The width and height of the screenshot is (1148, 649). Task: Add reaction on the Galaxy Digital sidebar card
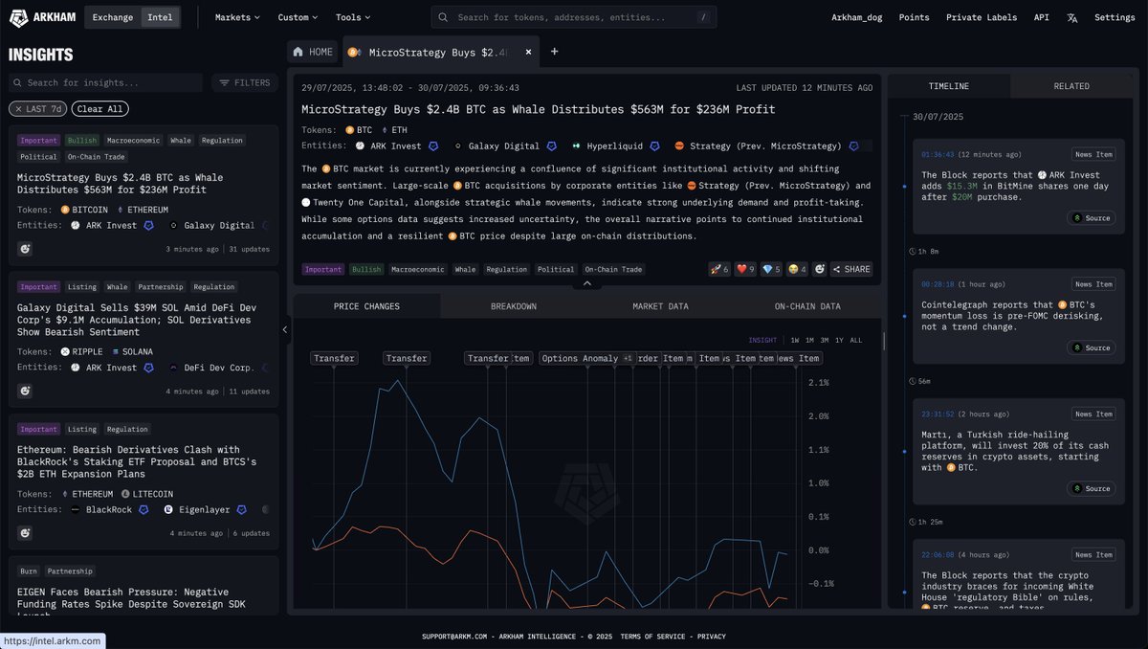(x=25, y=391)
